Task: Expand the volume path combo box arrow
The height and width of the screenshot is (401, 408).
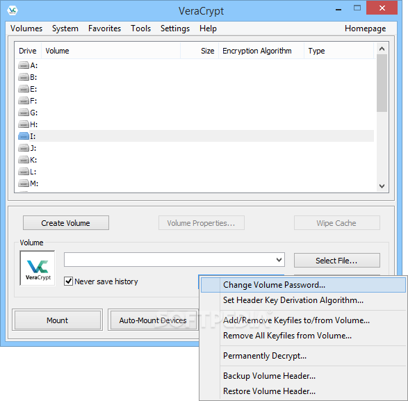Action: tap(279, 260)
